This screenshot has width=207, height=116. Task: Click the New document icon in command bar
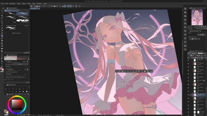[34, 6]
